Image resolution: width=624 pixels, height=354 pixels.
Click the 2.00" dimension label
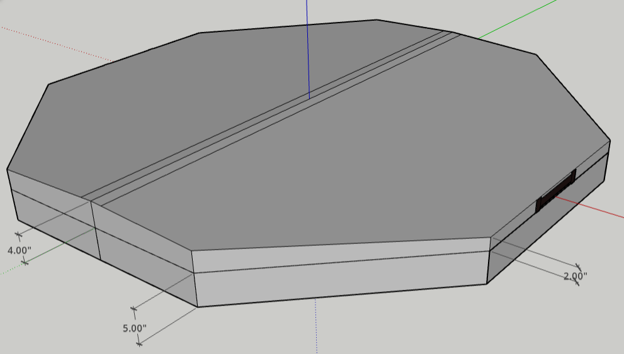click(575, 275)
